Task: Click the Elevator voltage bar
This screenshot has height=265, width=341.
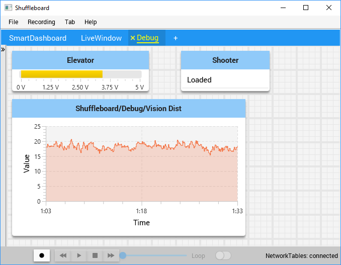Action: click(80, 74)
